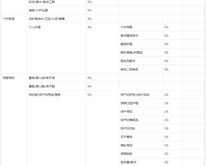Click the 吸奶器/配件 subcategory
This screenshot has width=206, height=166.
click(x=128, y=162)
